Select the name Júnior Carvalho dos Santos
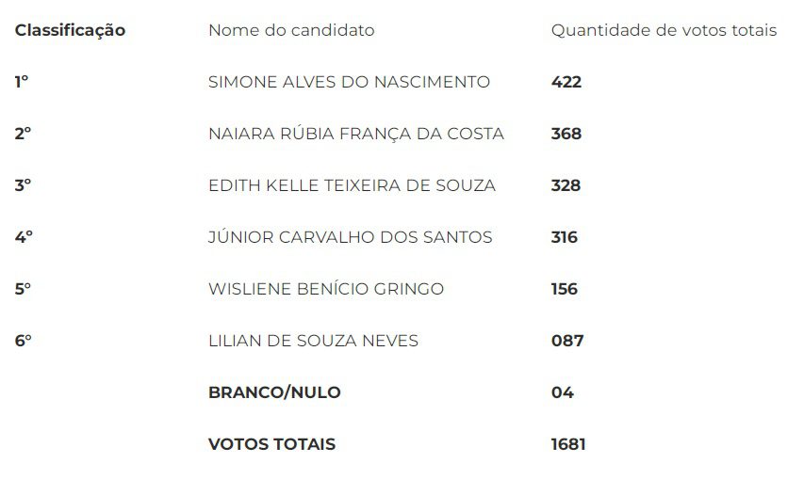804x479 pixels. pyautogui.click(x=351, y=237)
